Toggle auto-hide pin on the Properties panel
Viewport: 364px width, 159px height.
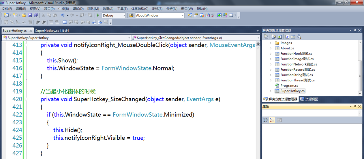point(355,106)
